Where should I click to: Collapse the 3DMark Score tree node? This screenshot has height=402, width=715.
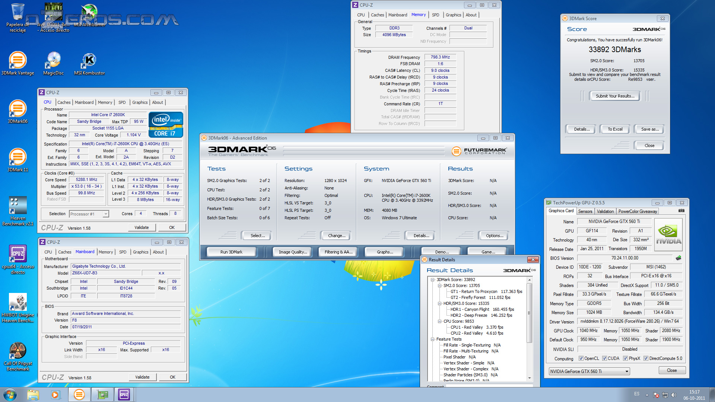[x=432, y=280]
